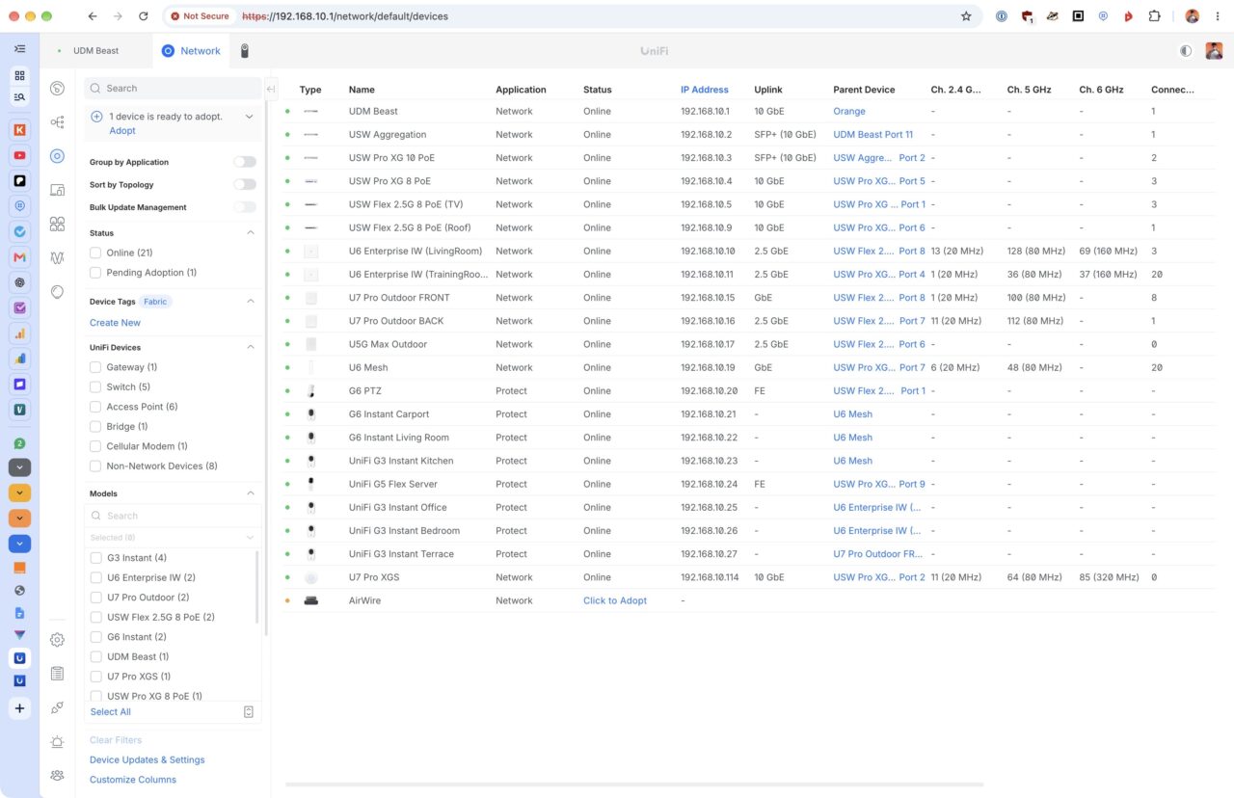Select the Network application tab

tap(191, 51)
